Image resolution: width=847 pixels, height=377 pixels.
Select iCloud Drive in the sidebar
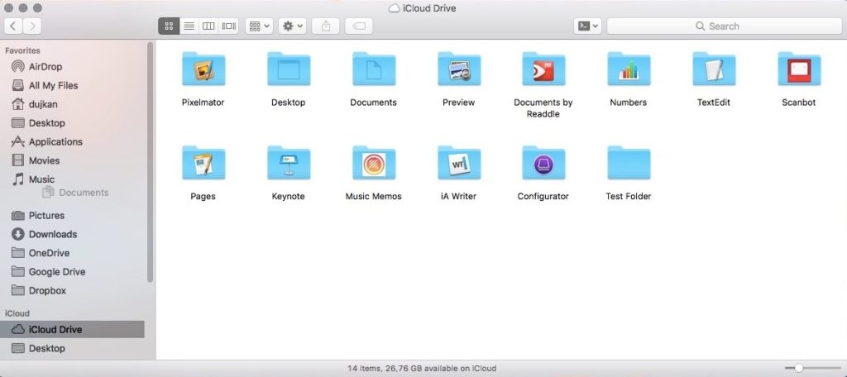73,330
